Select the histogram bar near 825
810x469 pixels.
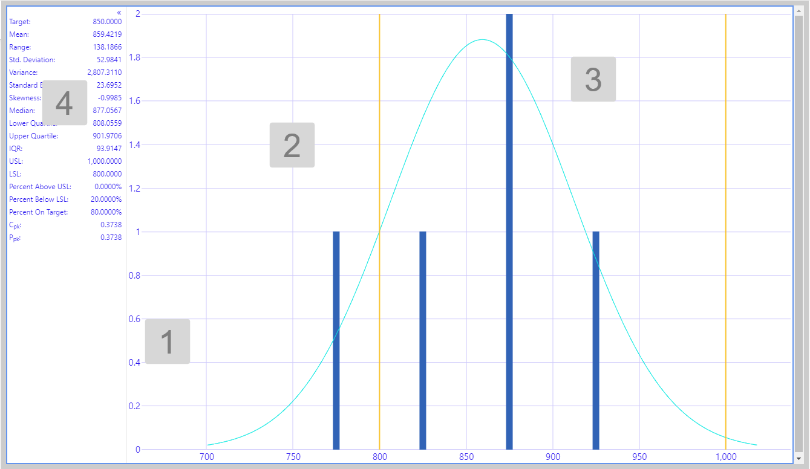[x=423, y=340]
